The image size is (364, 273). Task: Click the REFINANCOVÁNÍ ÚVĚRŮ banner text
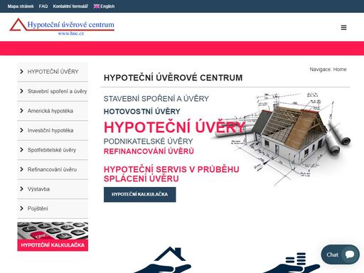(149, 151)
